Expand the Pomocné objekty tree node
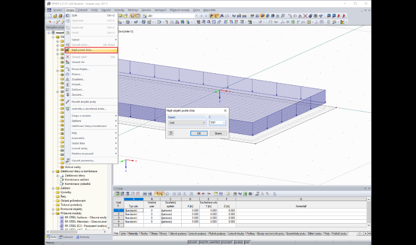The width and height of the screenshot is (416, 245). click(53, 209)
